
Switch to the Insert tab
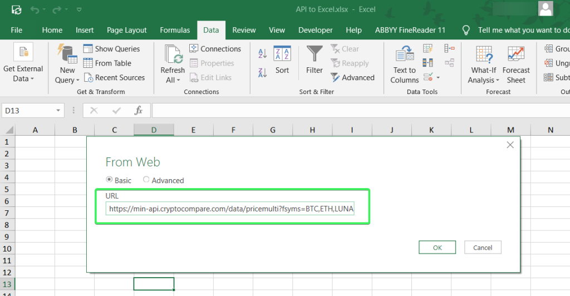pyautogui.click(x=85, y=30)
